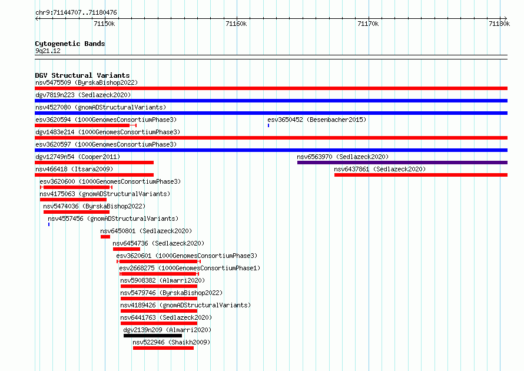The width and height of the screenshot is (524, 371).
Task: Click the left arrow on the ruler
Action: (x=37, y=18)
